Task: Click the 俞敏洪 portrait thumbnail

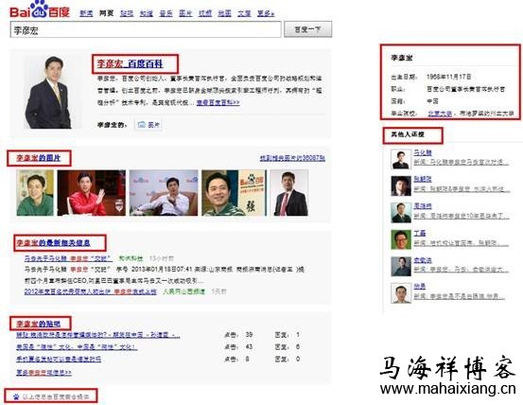Action: pyautogui.click(x=401, y=266)
